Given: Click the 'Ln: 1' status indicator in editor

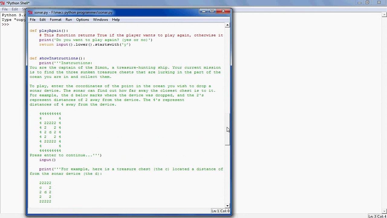Looking at the screenshot, I should (x=215, y=211).
